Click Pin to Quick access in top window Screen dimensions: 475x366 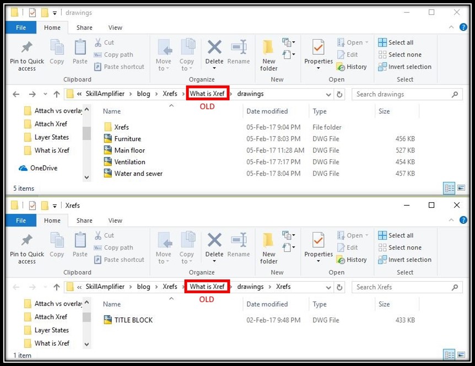[27, 56]
